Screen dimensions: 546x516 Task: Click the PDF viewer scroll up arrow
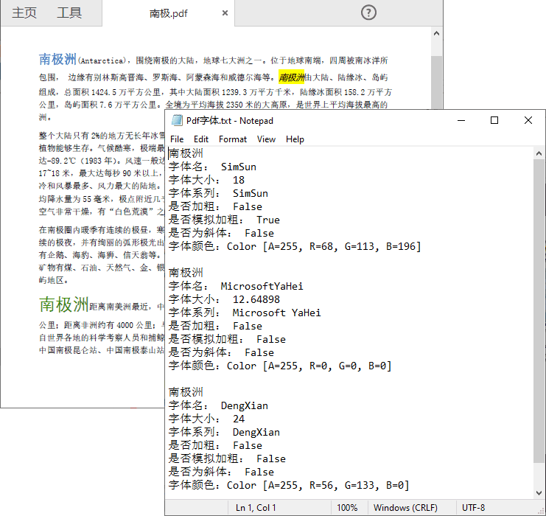[436, 34]
